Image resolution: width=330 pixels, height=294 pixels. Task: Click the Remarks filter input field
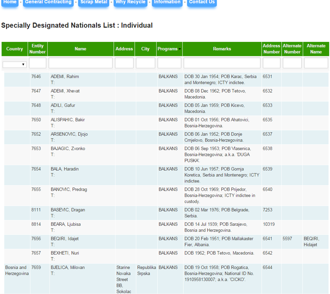coord(222,63)
